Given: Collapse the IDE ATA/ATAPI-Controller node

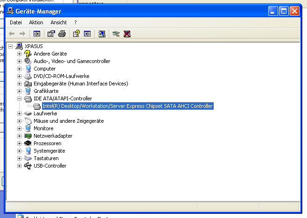Looking at the screenshot, I should coord(19,98).
